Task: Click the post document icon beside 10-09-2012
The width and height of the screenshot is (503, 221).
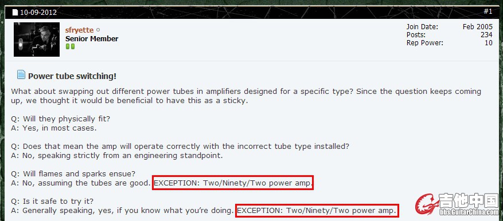Action: point(15,13)
